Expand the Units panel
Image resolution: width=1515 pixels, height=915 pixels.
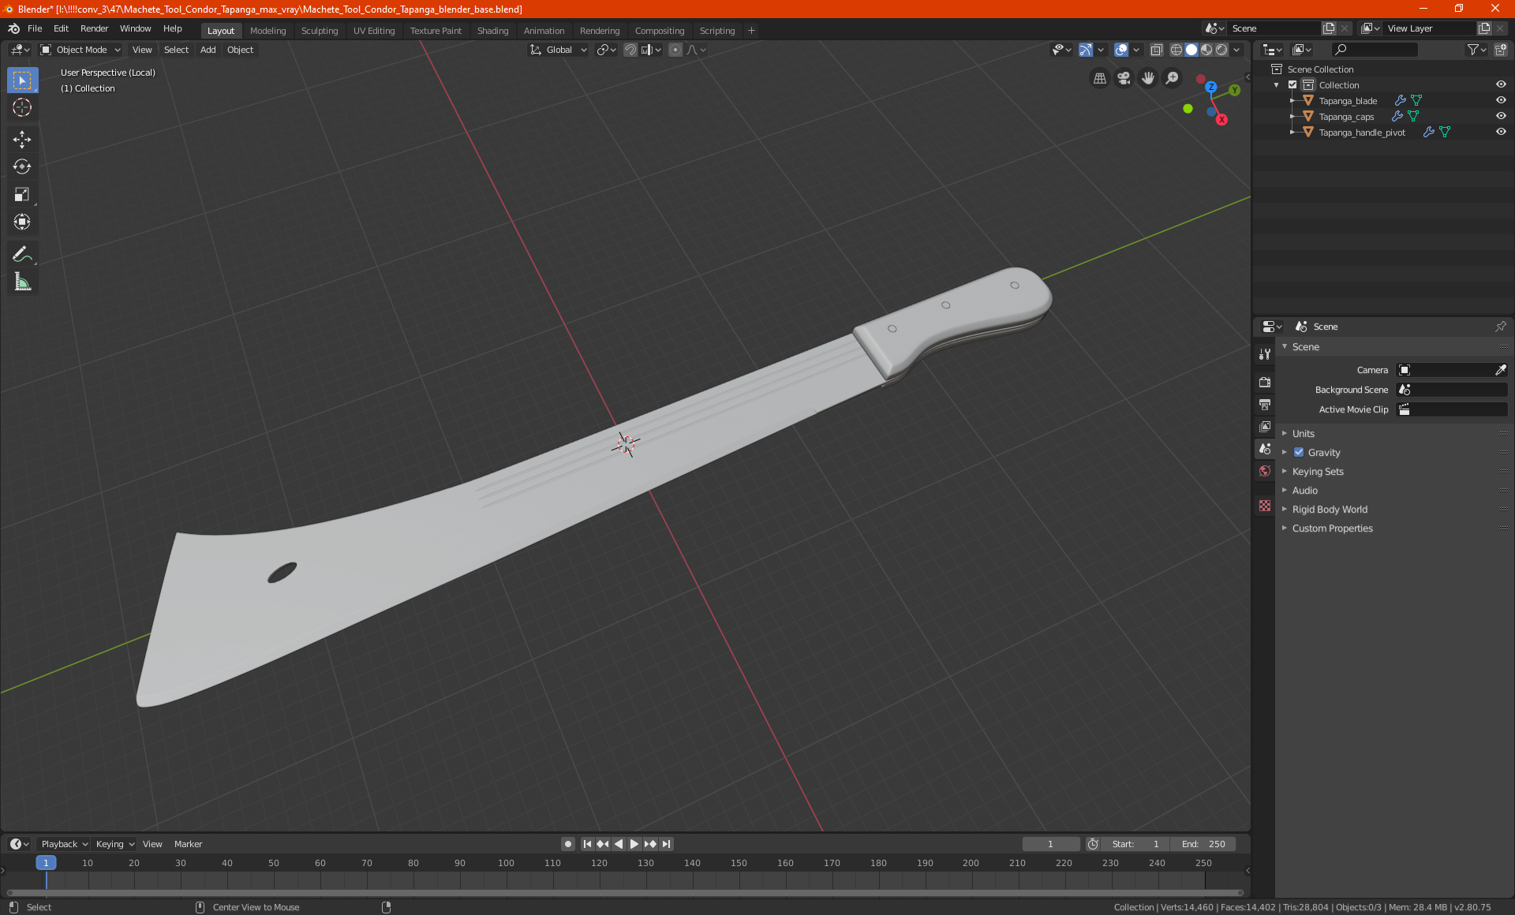tap(1304, 434)
